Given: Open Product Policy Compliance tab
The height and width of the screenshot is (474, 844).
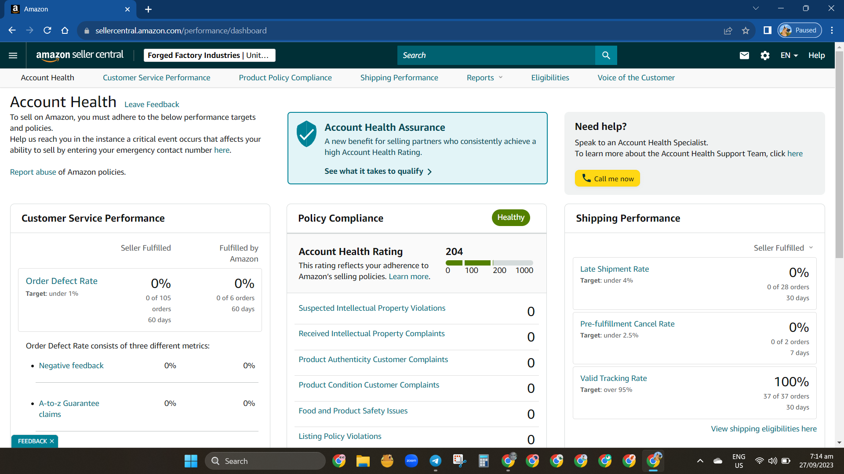Looking at the screenshot, I should [285, 78].
